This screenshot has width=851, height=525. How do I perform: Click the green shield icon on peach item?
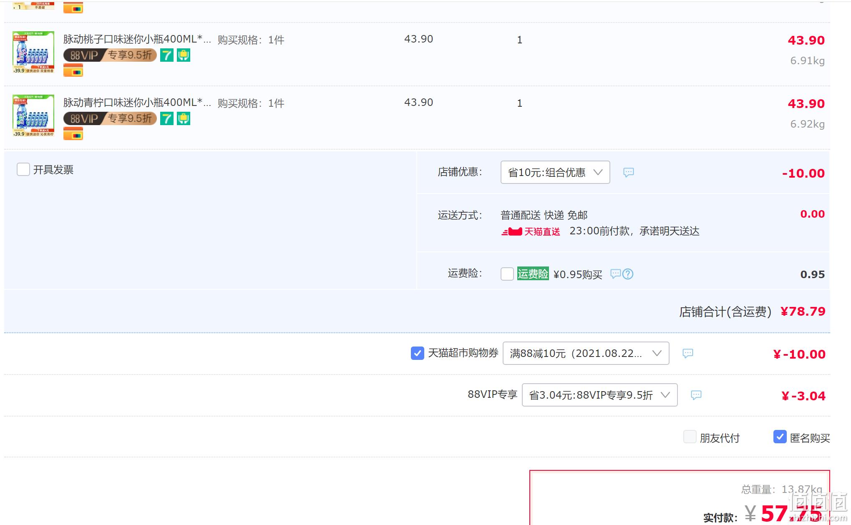184,55
